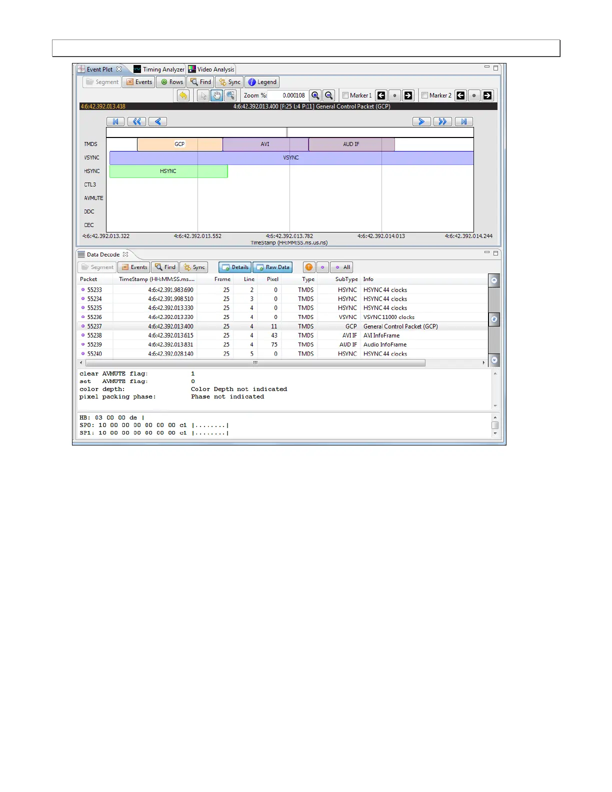Click Find in the Data Decode toolbar
The height and width of the screenshot is (792, 612).
(165, 267)
